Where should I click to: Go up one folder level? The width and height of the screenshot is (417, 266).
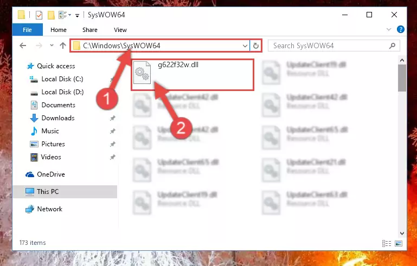click(63, 46)
